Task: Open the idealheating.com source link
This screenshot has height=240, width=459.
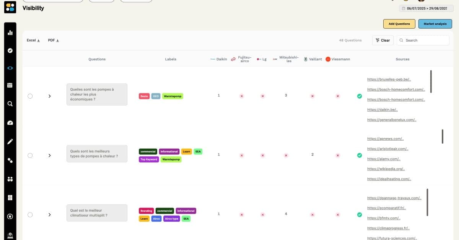Action: click(x=389, y=179)
